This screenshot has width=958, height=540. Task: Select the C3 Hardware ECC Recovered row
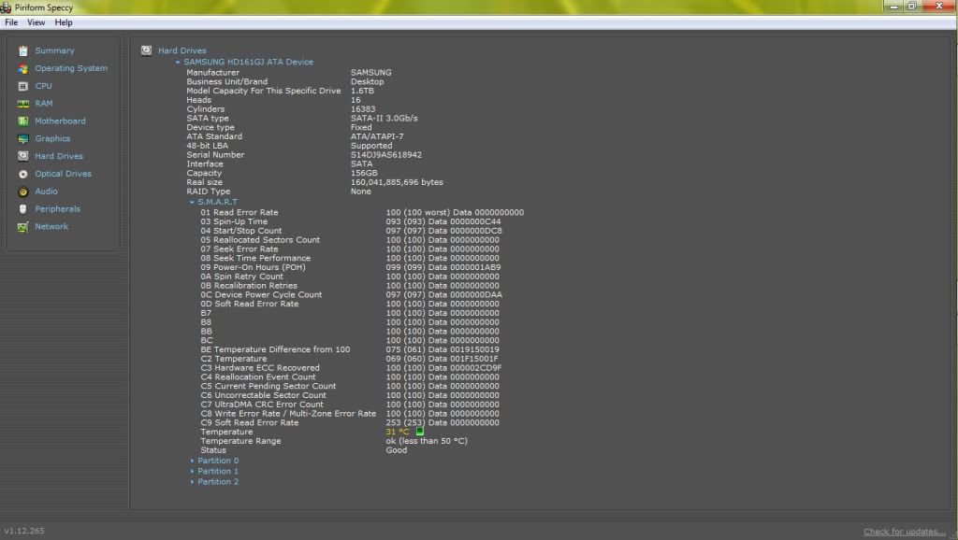351,368
